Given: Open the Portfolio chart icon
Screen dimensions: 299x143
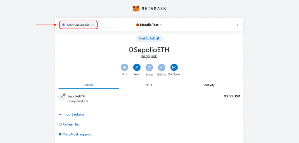Looking at the screenshot, I should pos(174,68).
